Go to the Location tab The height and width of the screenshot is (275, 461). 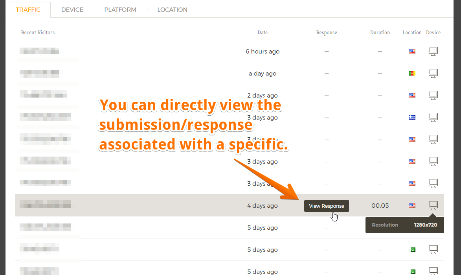point(172,10)
